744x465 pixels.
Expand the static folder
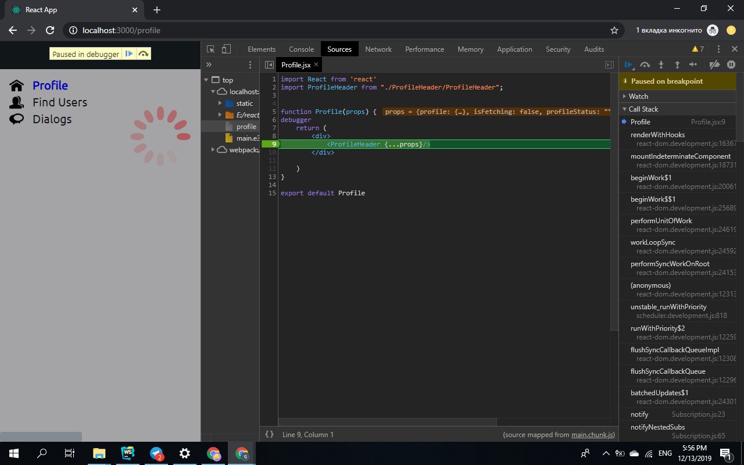[x=221, y=103]
